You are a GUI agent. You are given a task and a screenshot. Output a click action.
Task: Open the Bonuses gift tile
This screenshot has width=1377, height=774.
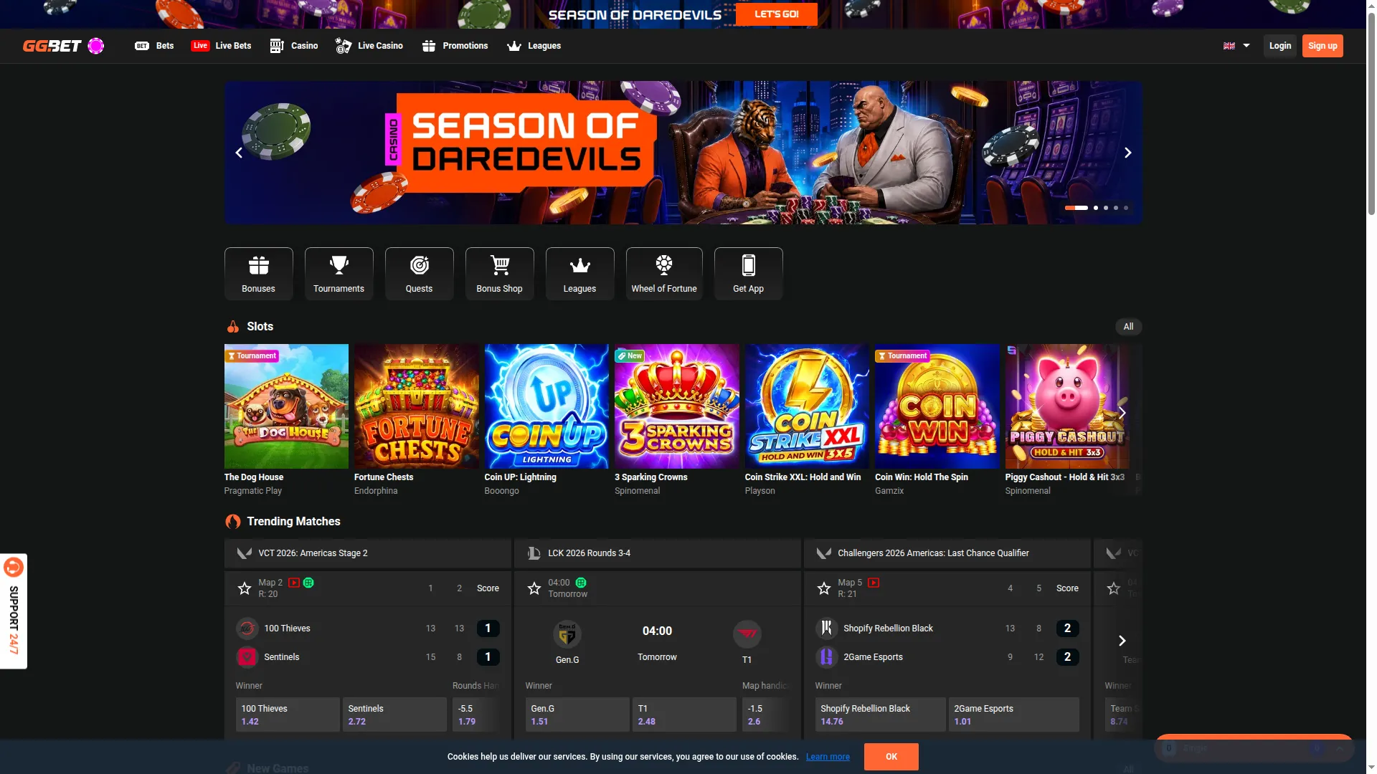[258, 274]
